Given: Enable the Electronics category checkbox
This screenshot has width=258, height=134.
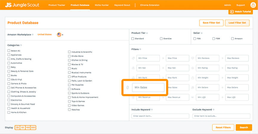Looking at the screenshot, I should click(x=9, y=100).
